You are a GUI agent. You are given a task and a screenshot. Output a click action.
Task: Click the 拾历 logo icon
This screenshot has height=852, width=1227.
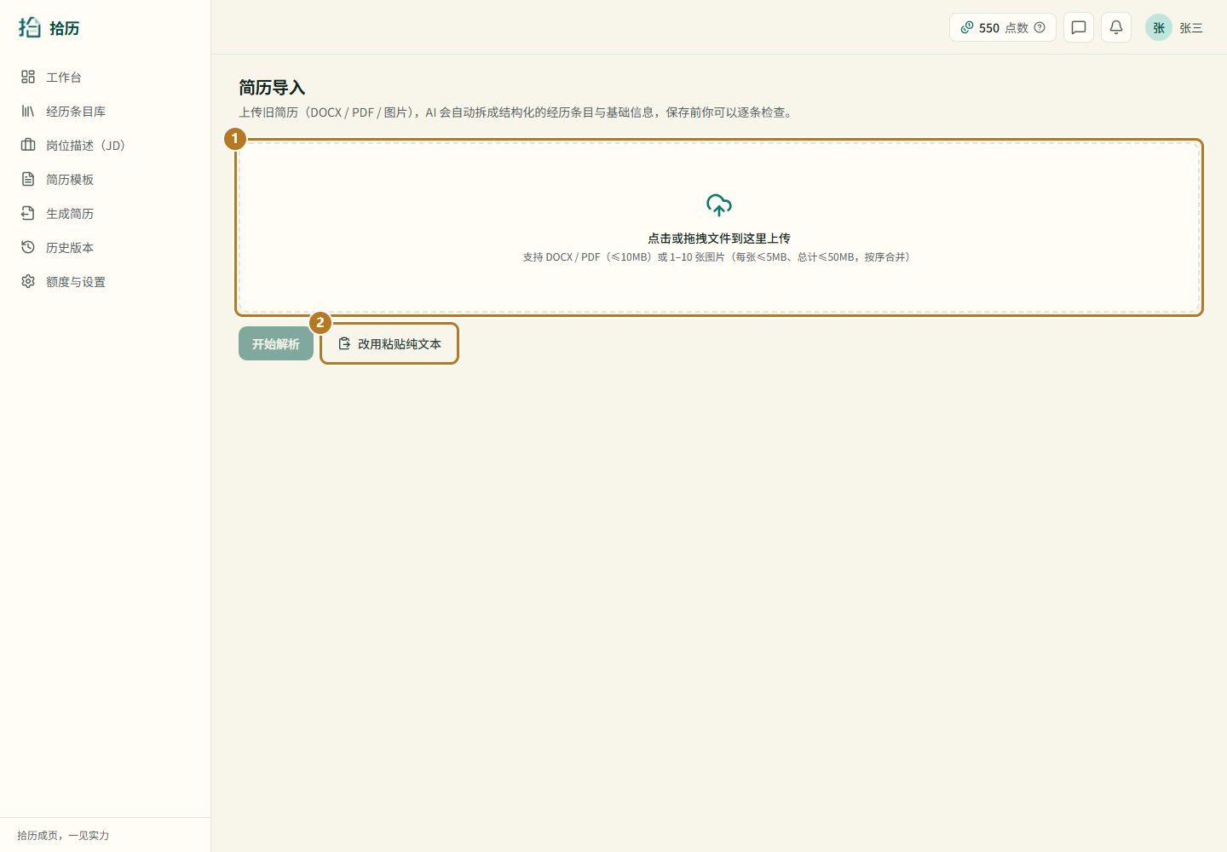[30, 27]
